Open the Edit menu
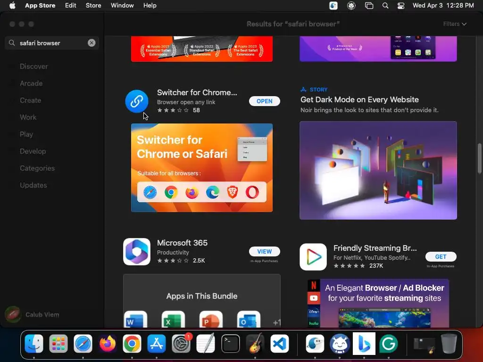This screenshot has height=362, width=483. point(71,6)
